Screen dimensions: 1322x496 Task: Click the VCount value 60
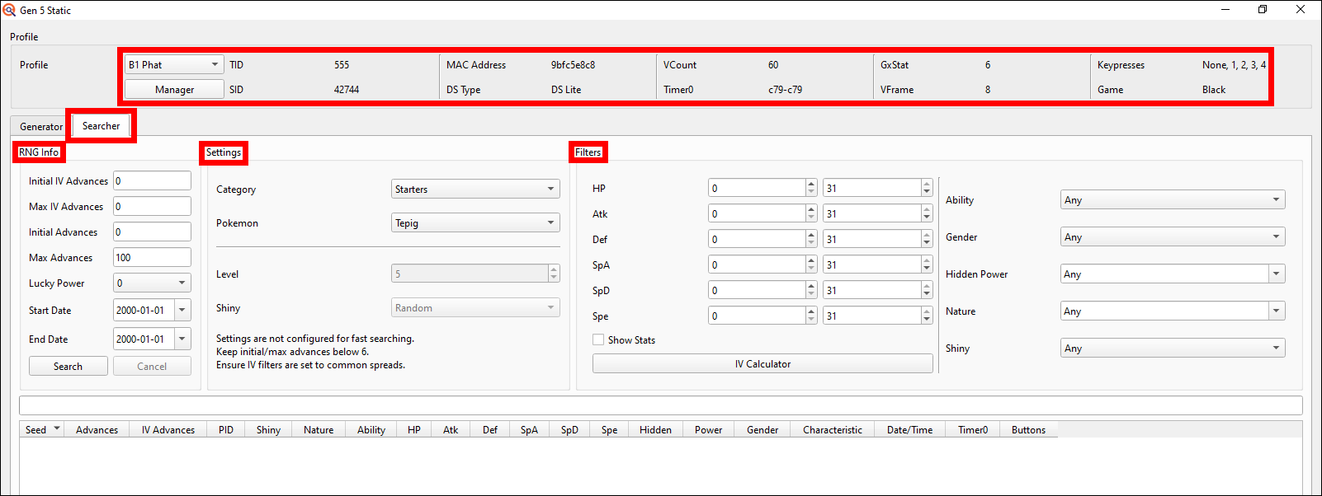pyautogui.click(x=773, y=64)
